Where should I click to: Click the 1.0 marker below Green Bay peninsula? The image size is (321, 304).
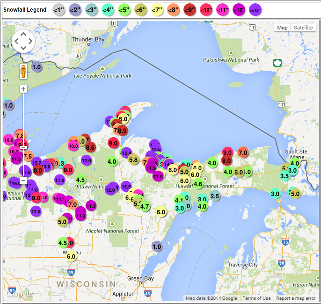(x=157, y=246)
